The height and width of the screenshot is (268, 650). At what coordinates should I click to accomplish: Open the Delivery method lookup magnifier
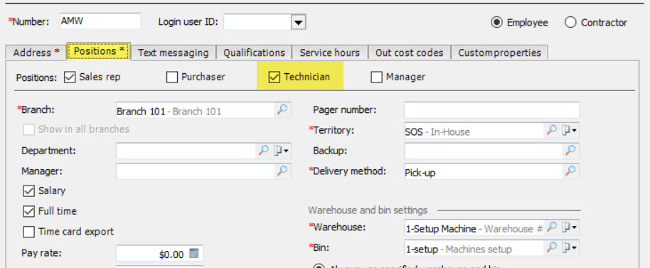(570, 171)
